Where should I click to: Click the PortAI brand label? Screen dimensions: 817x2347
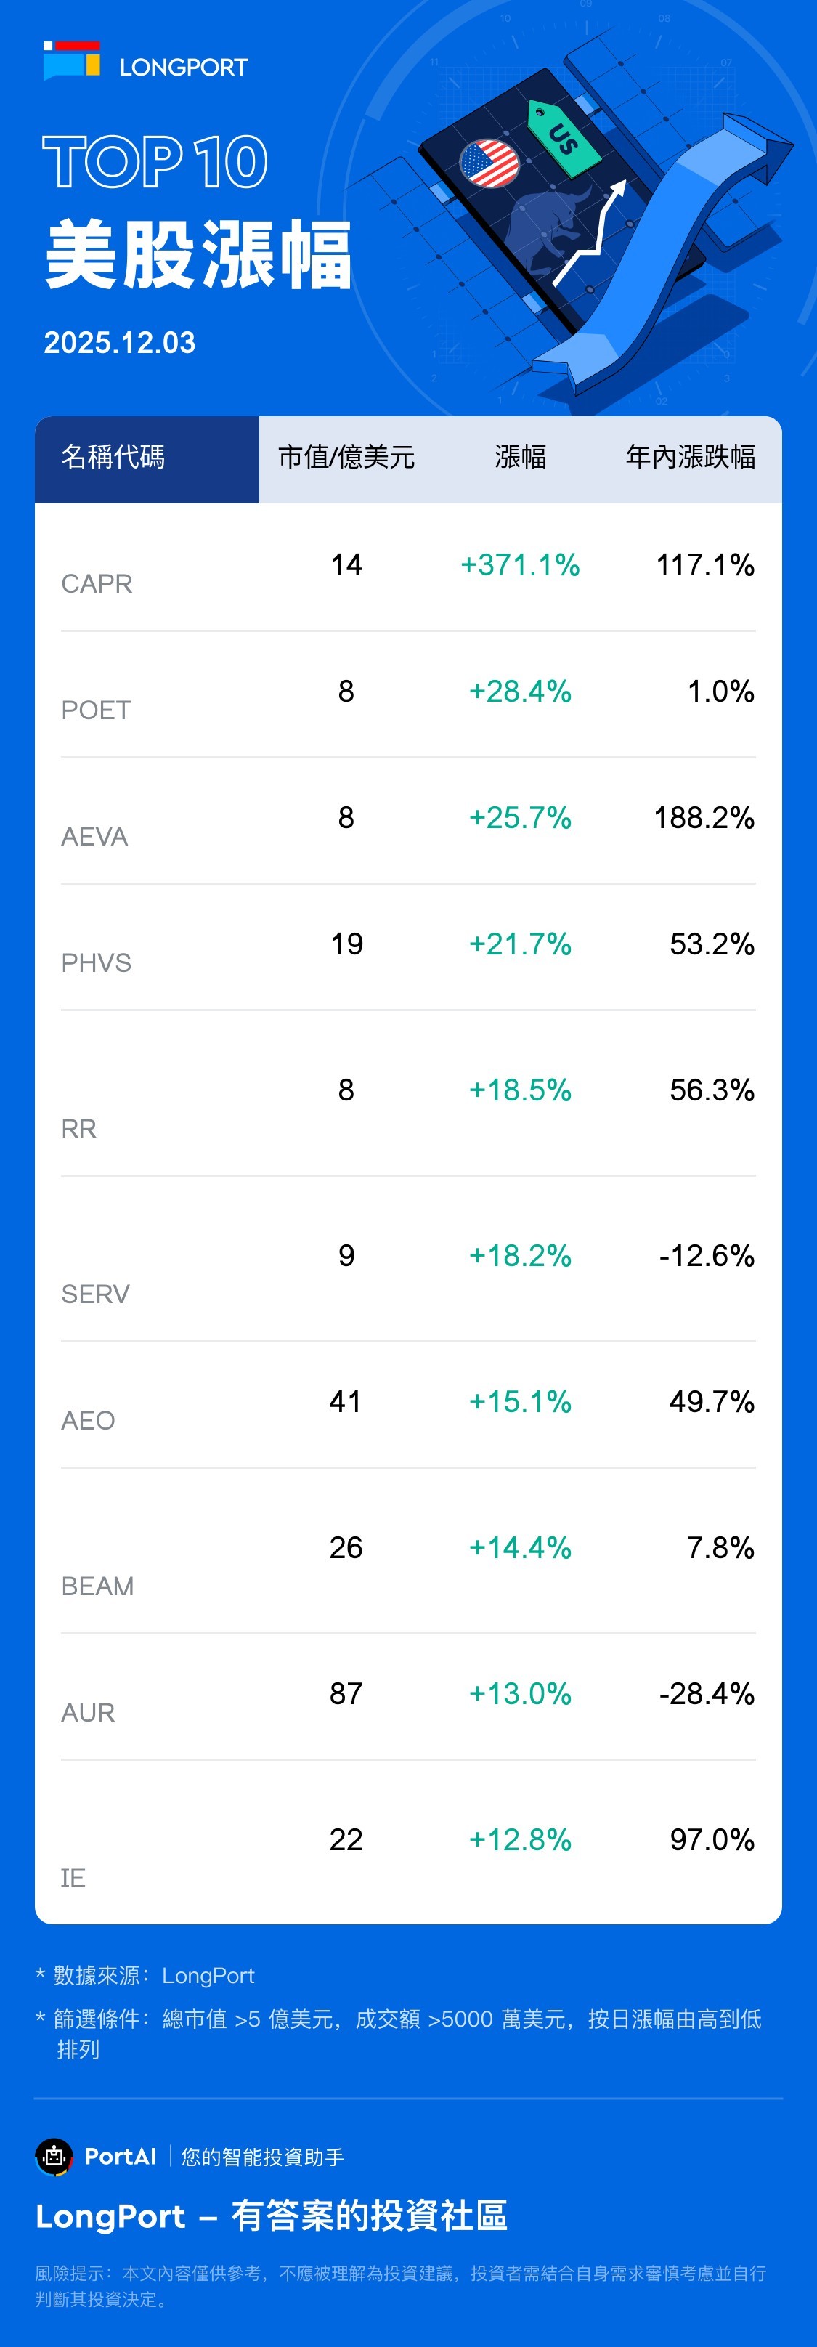click(121, 2156)
